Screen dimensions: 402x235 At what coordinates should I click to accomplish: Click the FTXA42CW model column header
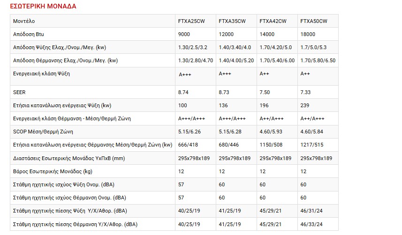273,21
